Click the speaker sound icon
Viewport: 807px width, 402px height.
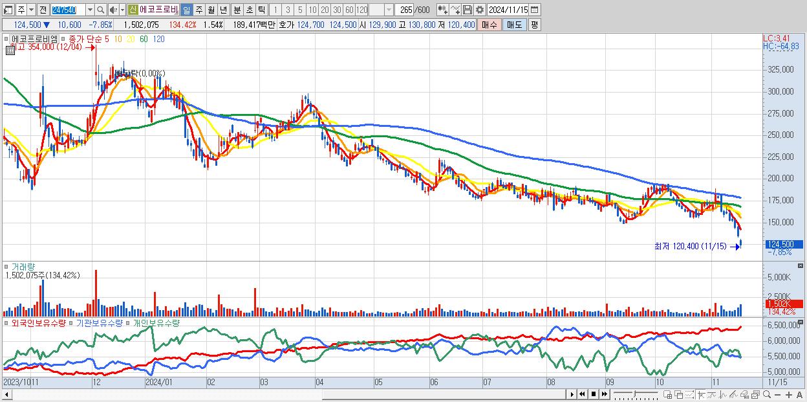coord(113,10)
